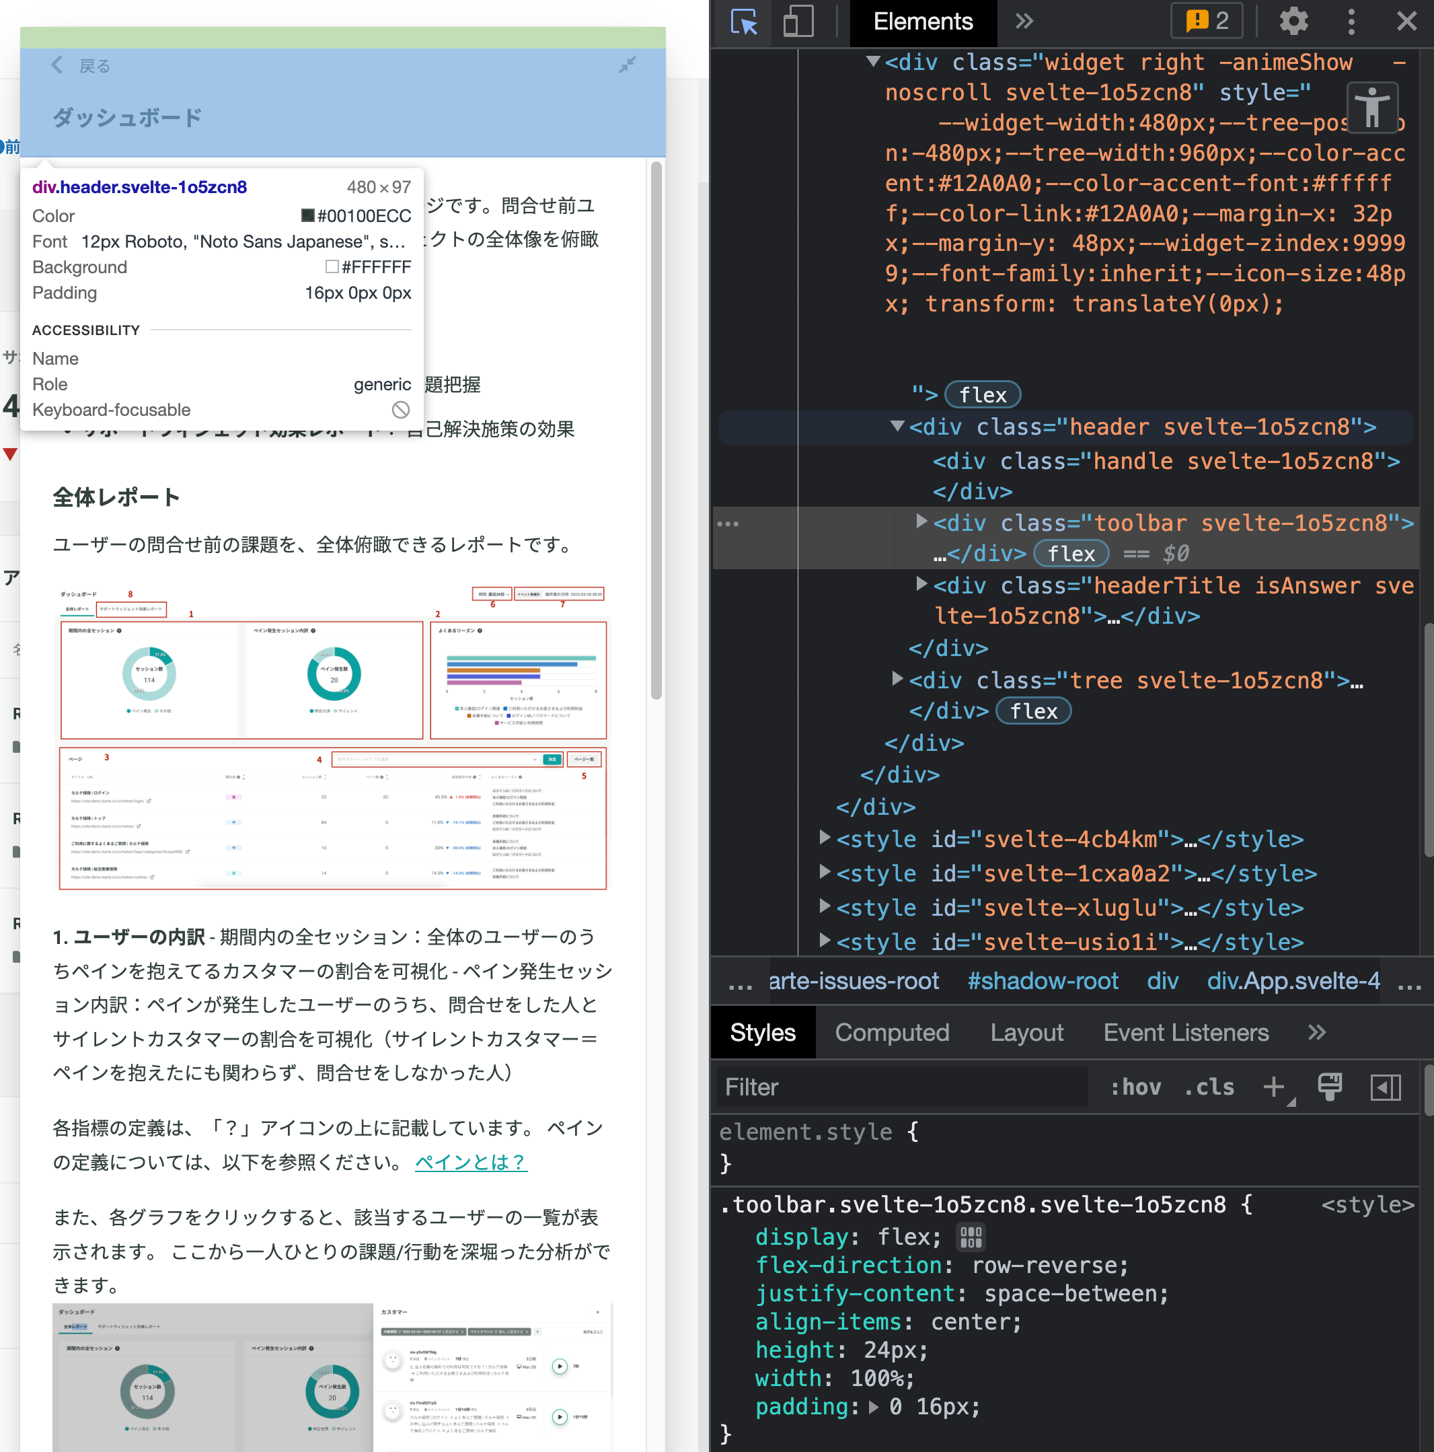Open DevTools settings gear
Screen dimensions: 1434x1452
coord(1293,22)
